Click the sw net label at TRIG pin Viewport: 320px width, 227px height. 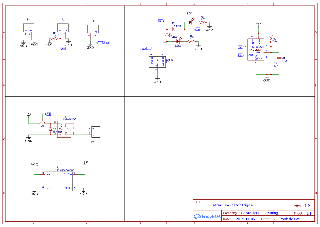pyautogui.click(x=240, y=47)
